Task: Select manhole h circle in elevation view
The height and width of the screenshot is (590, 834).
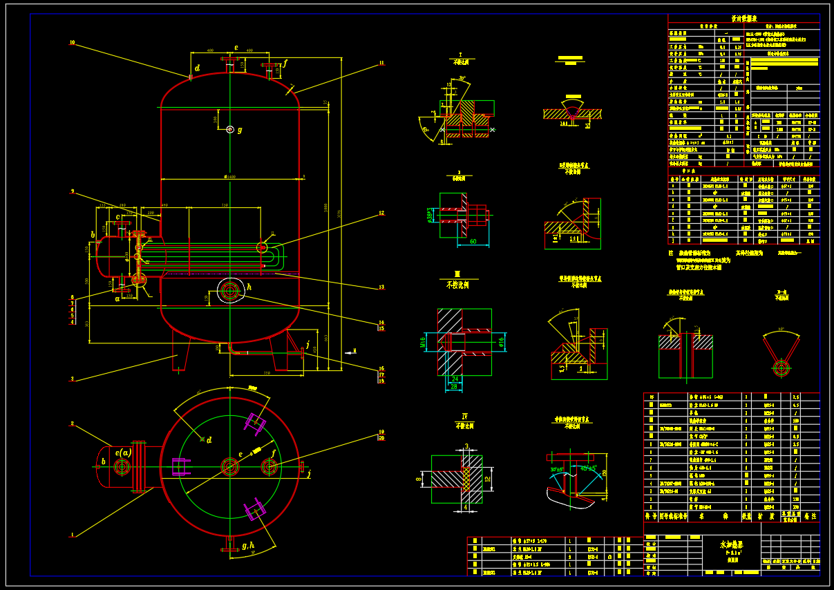Action: (x=229, y=291)
